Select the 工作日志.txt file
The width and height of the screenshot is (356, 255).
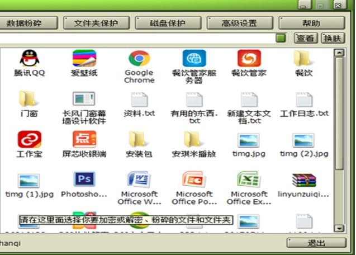click(304, 100)
